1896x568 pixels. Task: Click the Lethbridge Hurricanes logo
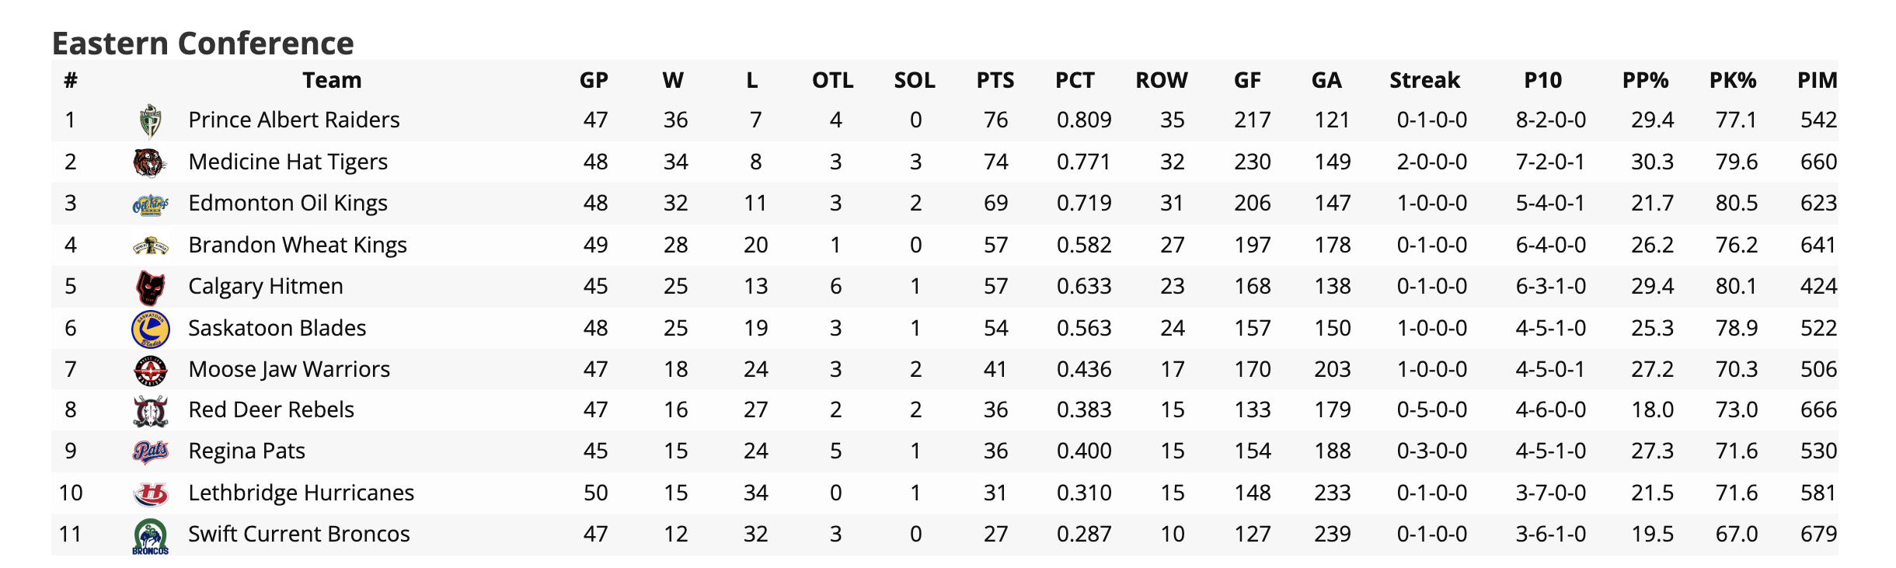150,493
